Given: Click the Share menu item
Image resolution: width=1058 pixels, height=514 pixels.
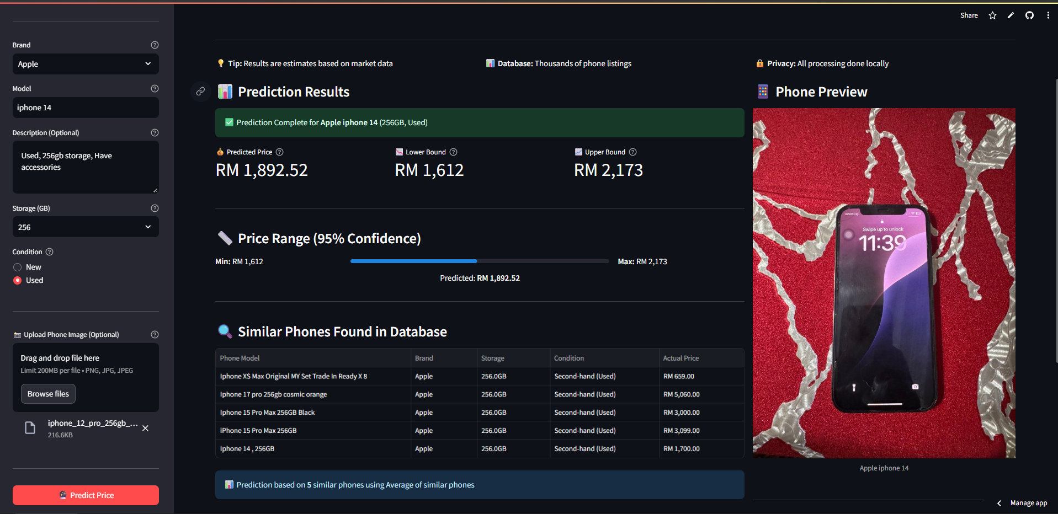Looking at the screenshot, I should click(x=969, y=15).
